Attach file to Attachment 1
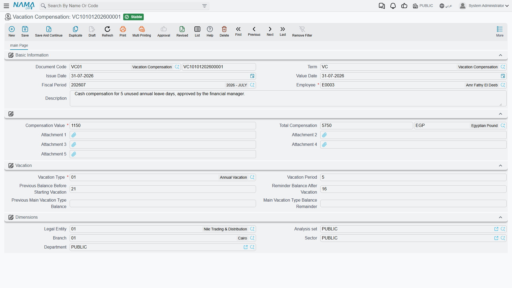 coord(74,135)
